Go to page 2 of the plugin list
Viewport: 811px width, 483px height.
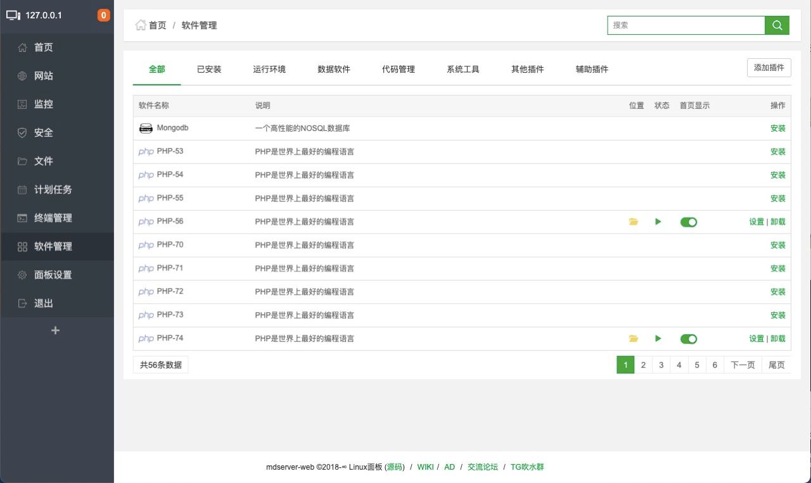(643, 365)
